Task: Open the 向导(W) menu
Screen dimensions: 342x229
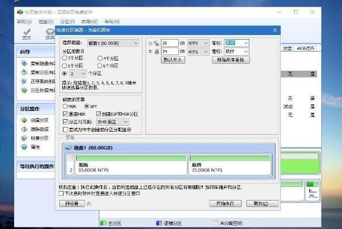Action: (x=90, y=21)
